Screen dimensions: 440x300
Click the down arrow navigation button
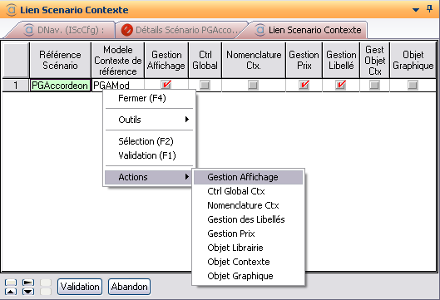click(x=28, y=292)
